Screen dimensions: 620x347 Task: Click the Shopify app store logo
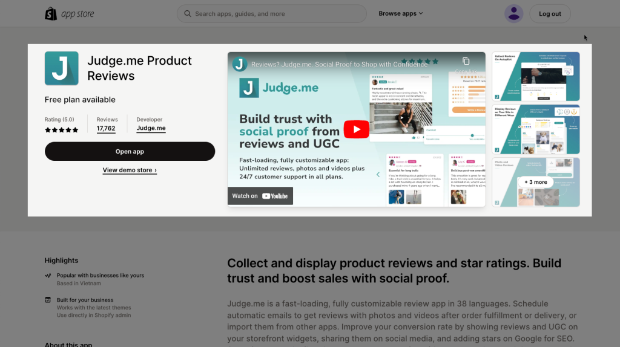tap(70, 14)
